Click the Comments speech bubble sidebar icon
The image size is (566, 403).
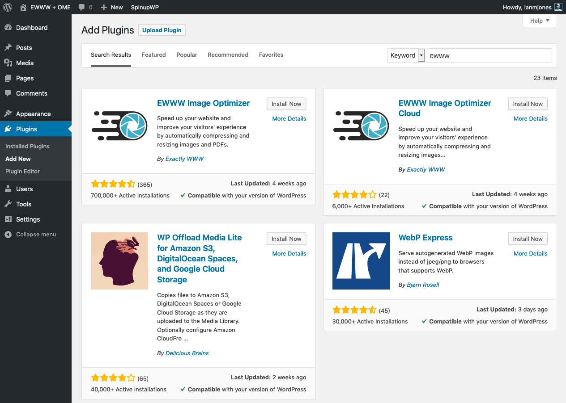(x=8, y=93)
